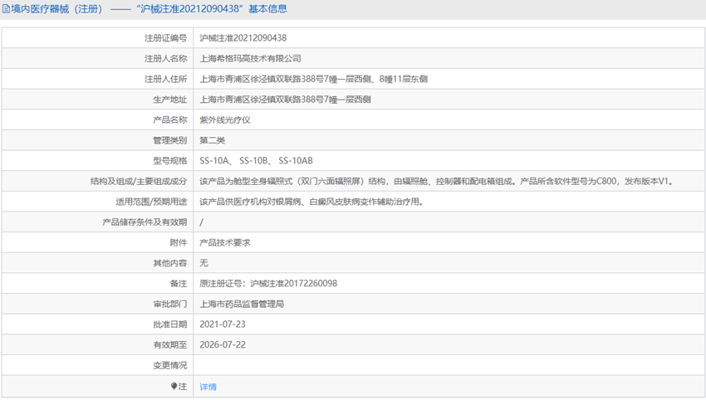Select registration number 沪械注准20212090438 value
The width and height of the screenshot is (706, 400).
pos(243,38)
